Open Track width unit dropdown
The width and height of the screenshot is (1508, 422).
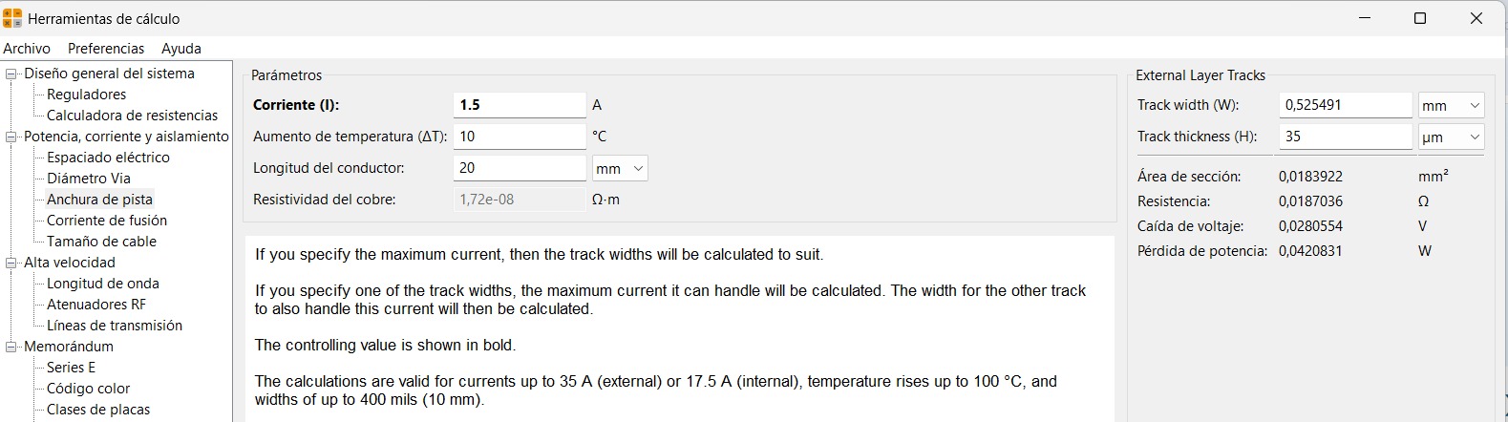(x=1450, y=105)
